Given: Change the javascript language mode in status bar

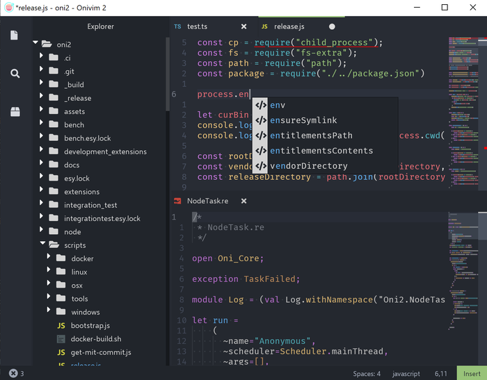Looking at the screenshot, I should [x=407, y=373].
